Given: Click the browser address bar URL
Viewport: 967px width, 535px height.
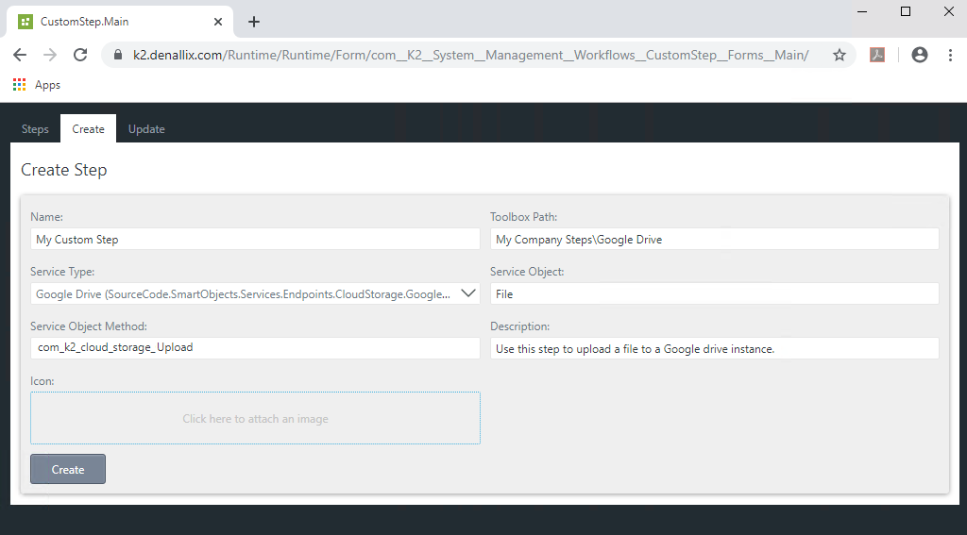Looking at the screenshot, I should (470, 55).
